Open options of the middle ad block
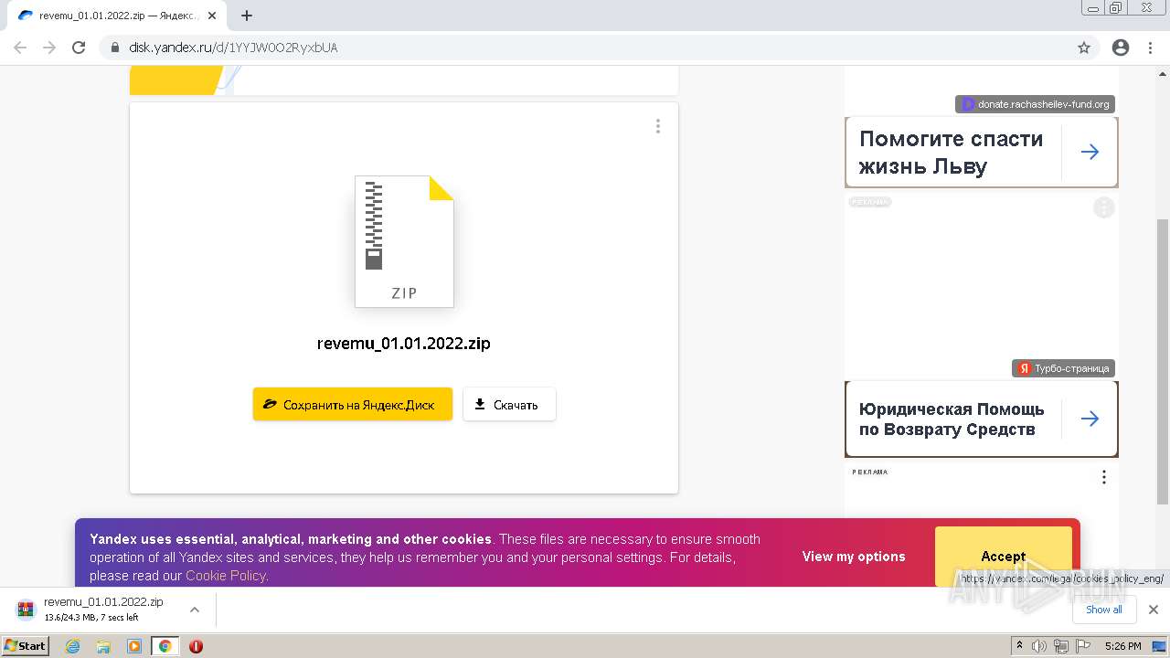1170x658 pixels. 1104,207
